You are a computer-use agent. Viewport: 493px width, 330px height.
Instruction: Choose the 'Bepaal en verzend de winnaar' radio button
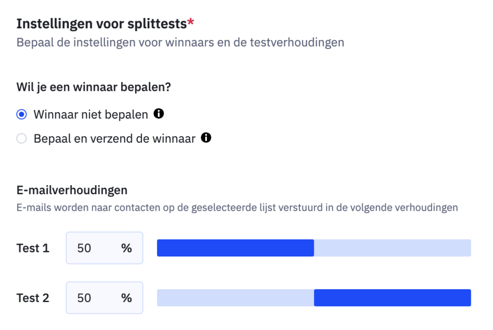(21, 139)
